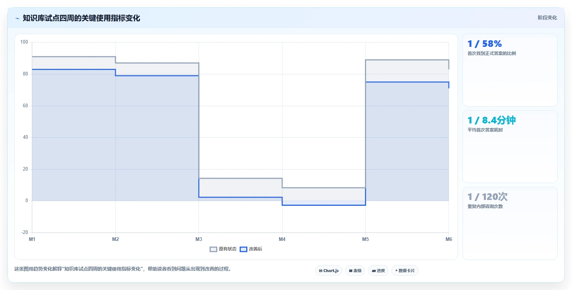Select the 表格 tag chip
The width and height of the screenshot is (572, 290).
tap(355, 271)
